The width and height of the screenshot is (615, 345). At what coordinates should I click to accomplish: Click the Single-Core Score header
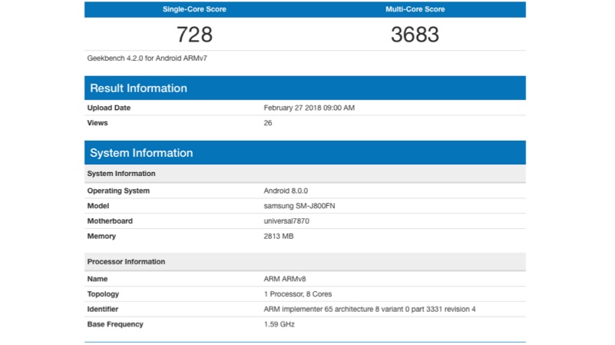pyautogui.click(x=194, y=9)
